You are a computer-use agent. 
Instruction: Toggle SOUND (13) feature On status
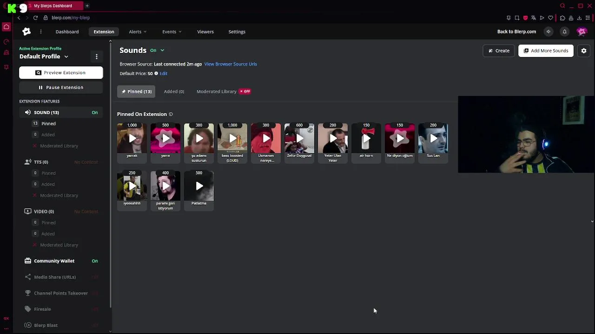95,112
